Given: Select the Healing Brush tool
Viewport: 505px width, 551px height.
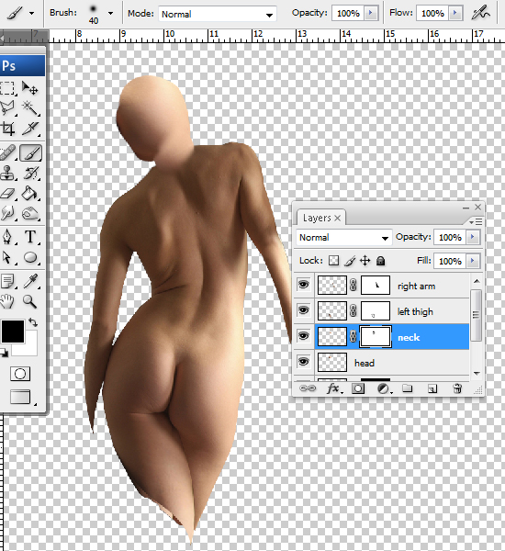Looking at the screenshot, I should 7,152.
